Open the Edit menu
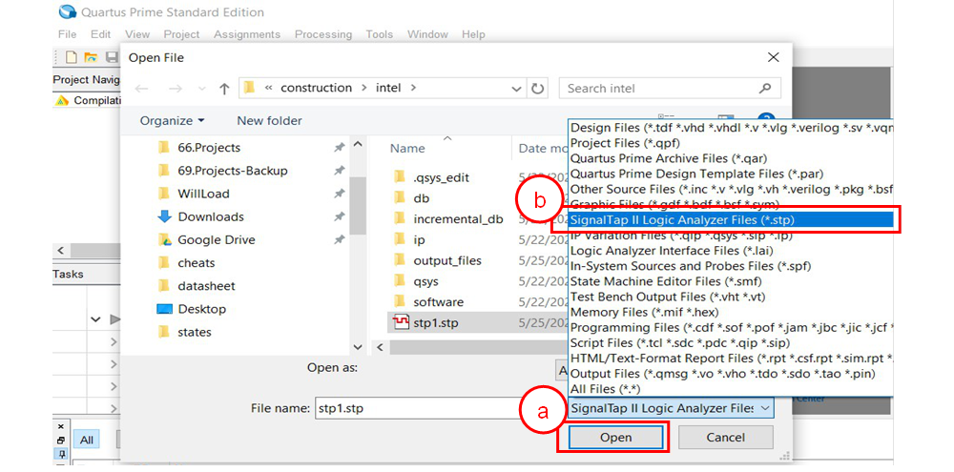Viewport: 954px width, 472px height. (100, 34)
